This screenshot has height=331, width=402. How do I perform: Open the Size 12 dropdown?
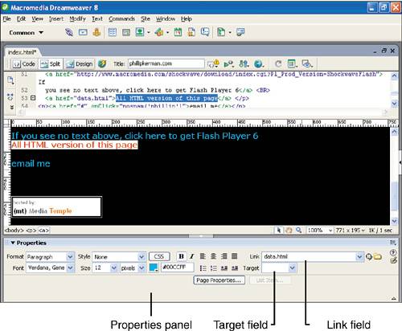tap(113, 268)
